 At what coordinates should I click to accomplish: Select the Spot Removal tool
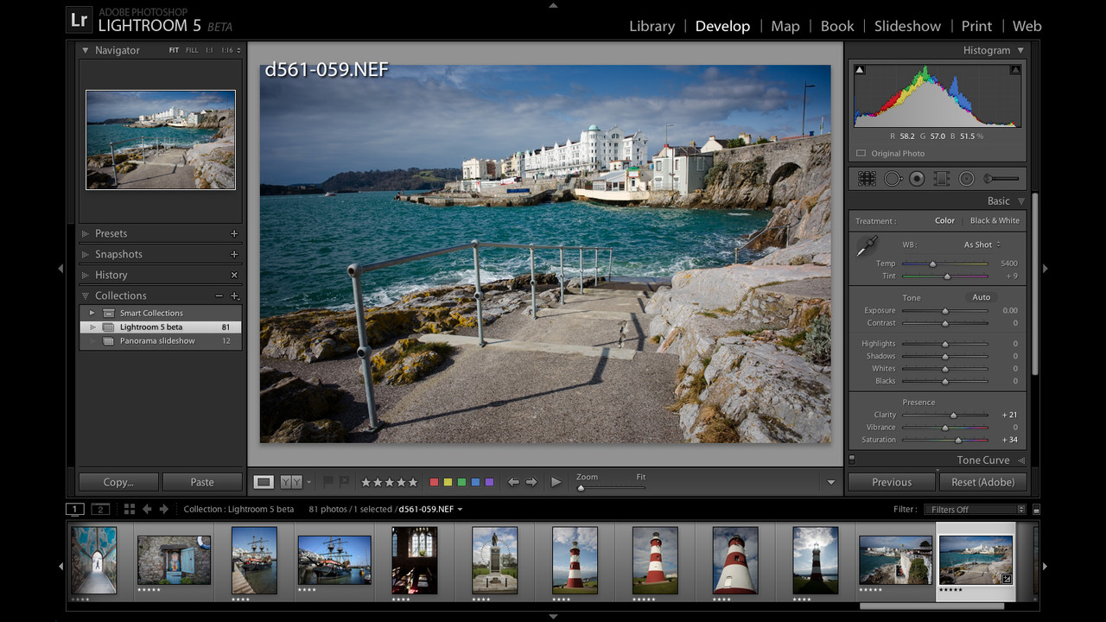click(892, 179)
